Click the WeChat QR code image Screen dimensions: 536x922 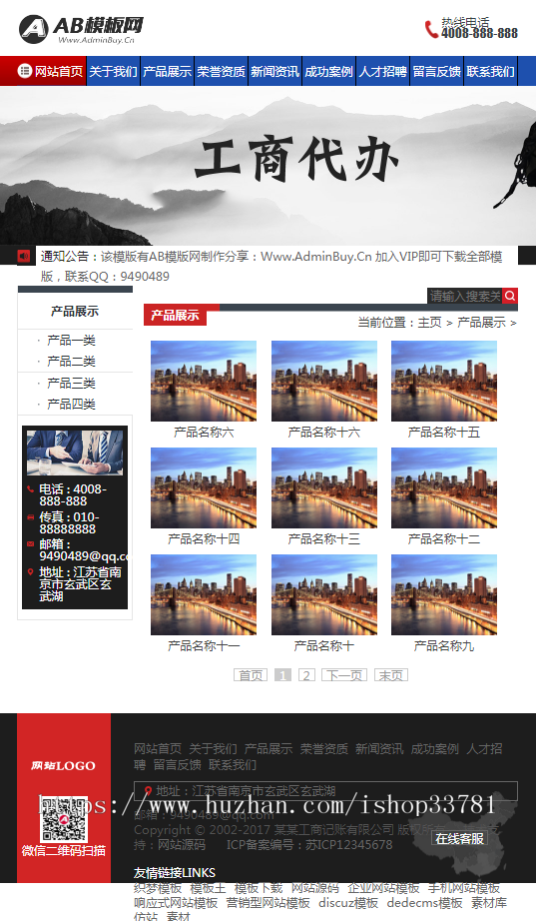(x=64, y=820)
